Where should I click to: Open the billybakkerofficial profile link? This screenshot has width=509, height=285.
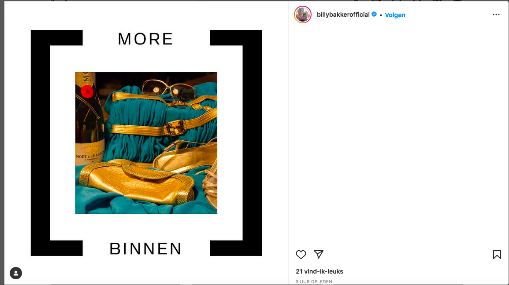tap(343, 15)
